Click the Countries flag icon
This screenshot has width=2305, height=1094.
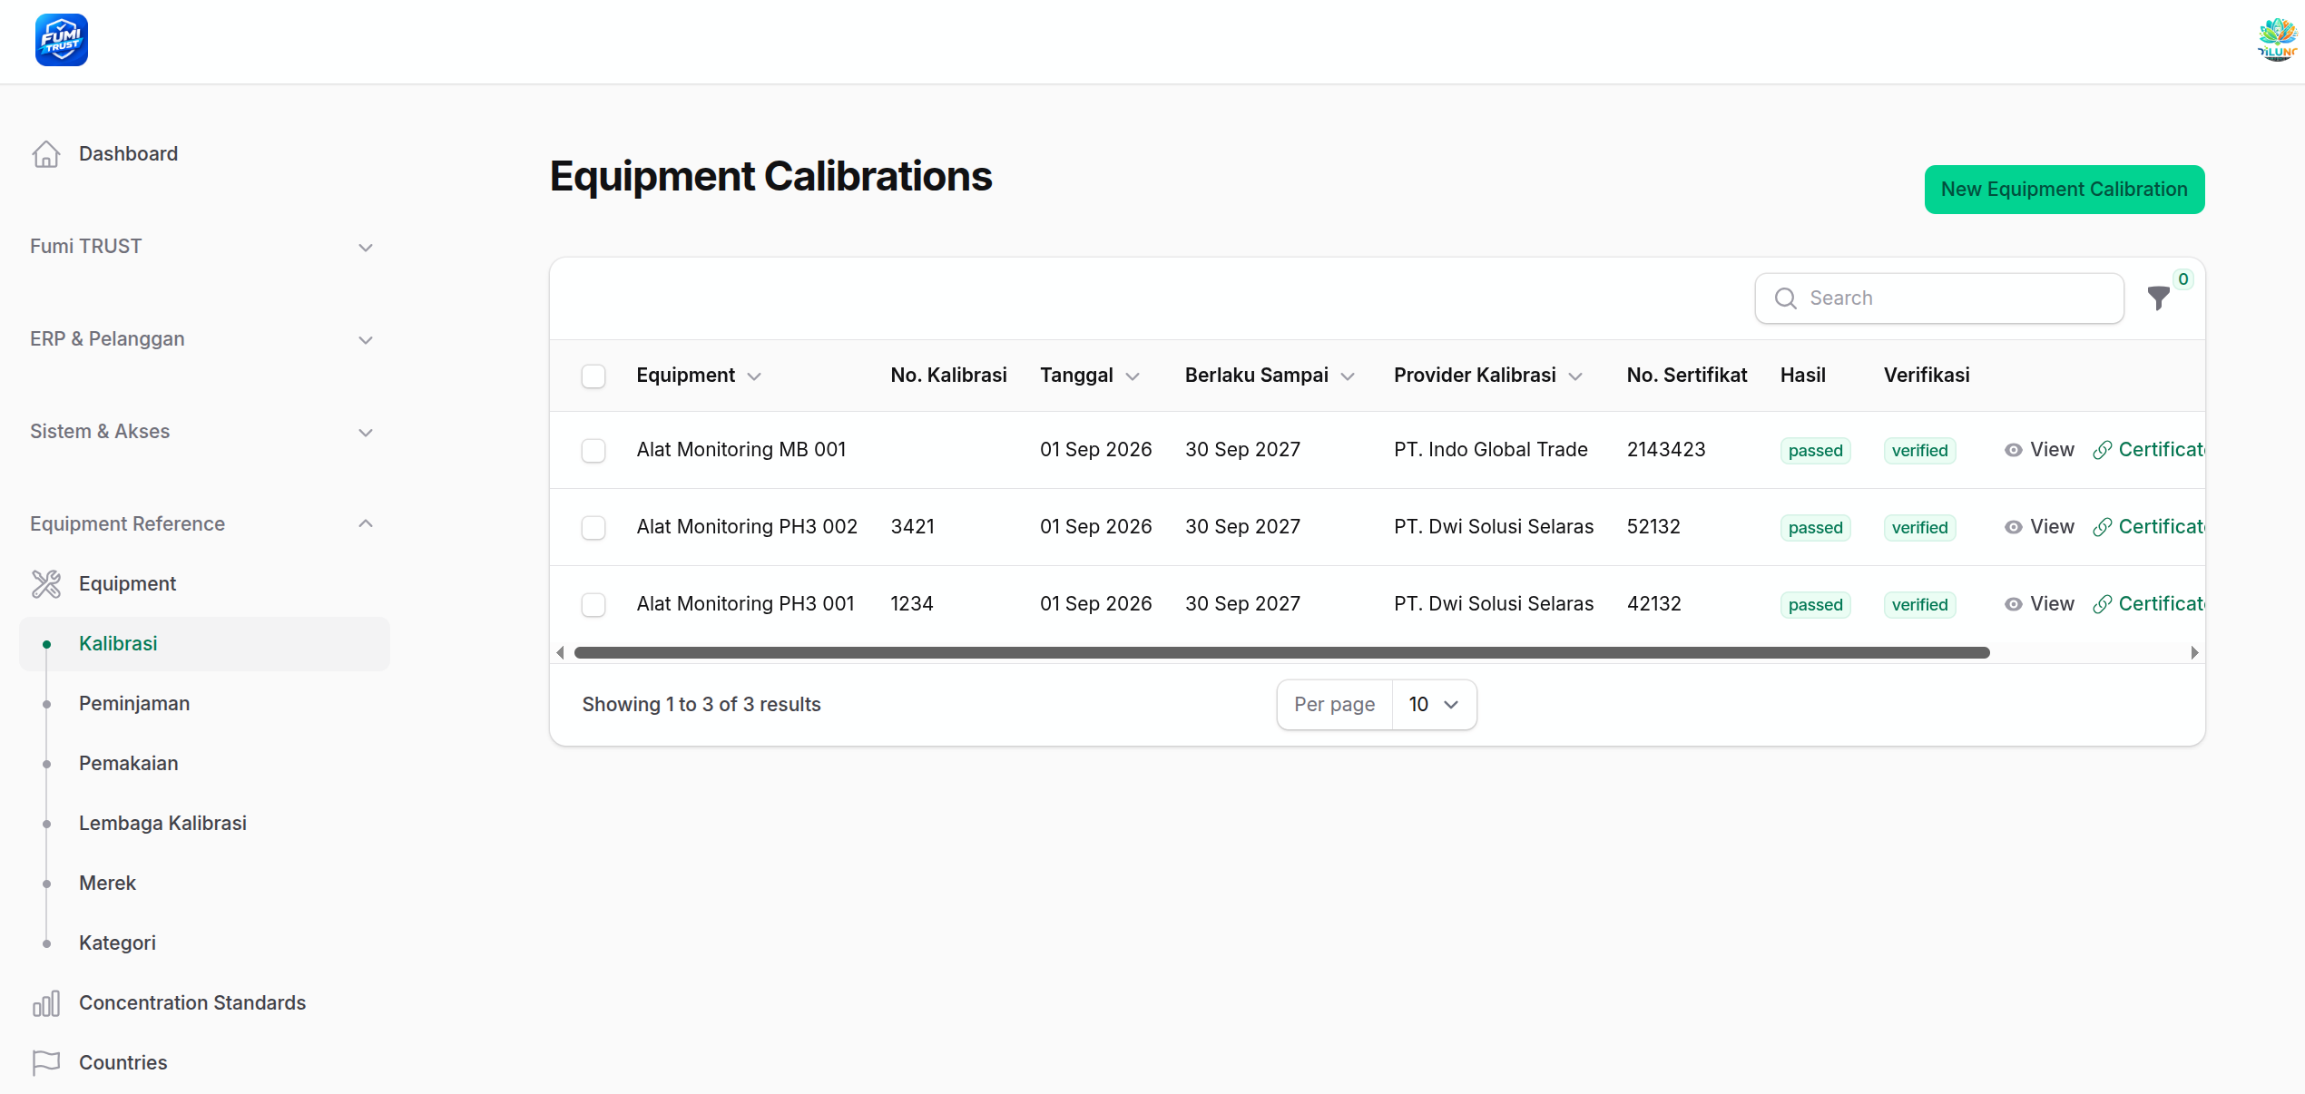click(x=46, y=1063)
